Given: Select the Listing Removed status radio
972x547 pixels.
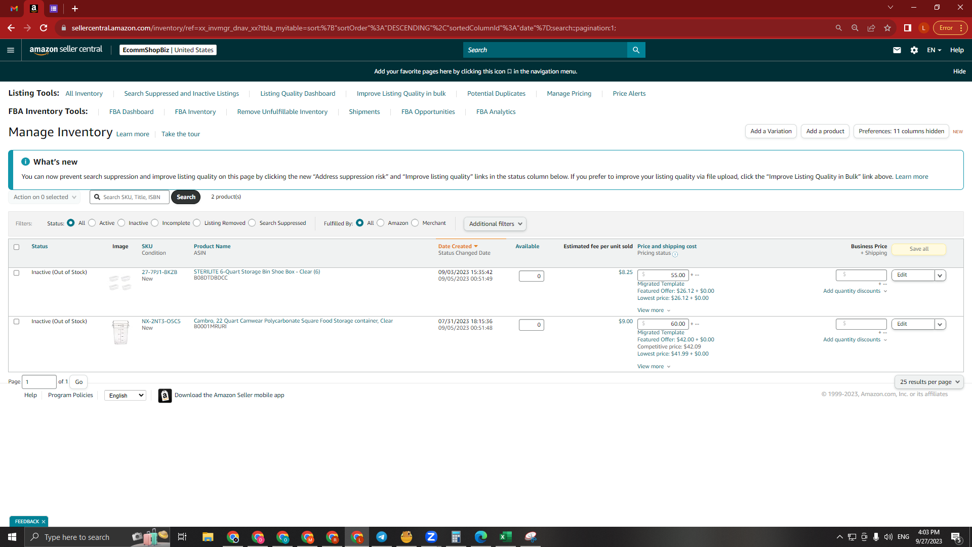Looking at the screenshot, I should pyautogui.click(x=197, y=223).
